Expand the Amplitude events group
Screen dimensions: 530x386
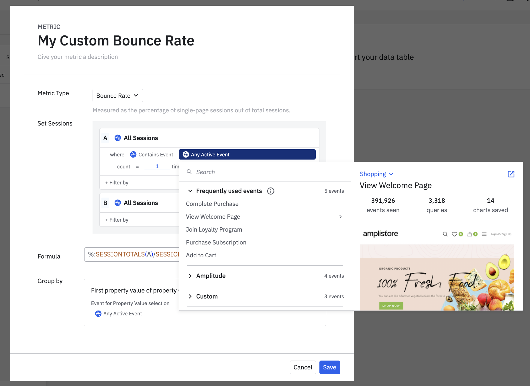(190, 276)
